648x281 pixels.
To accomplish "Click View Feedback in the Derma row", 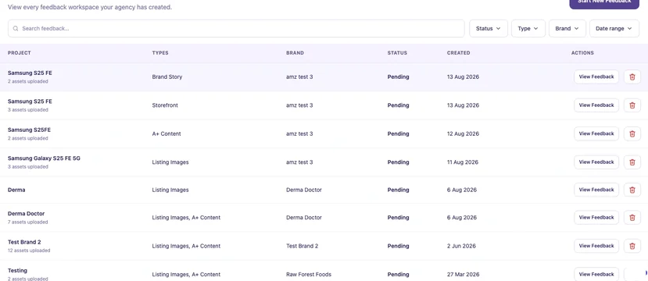I will 596,190.
